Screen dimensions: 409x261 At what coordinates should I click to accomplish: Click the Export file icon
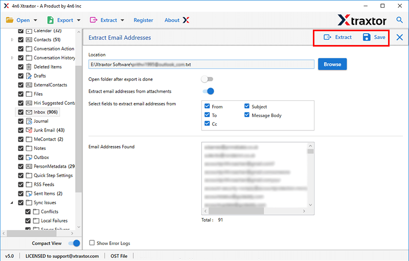tap(50, 20)
